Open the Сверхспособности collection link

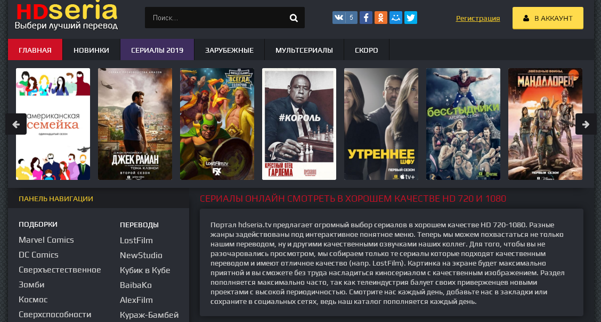55,315
